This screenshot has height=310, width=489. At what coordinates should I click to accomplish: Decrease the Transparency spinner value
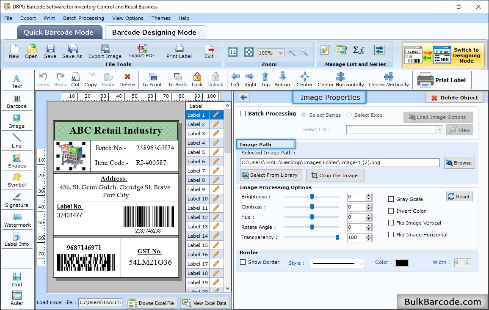pos(369,239)
